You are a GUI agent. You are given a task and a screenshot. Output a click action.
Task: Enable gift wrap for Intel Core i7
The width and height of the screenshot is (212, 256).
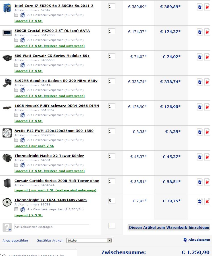click(16, 15)
